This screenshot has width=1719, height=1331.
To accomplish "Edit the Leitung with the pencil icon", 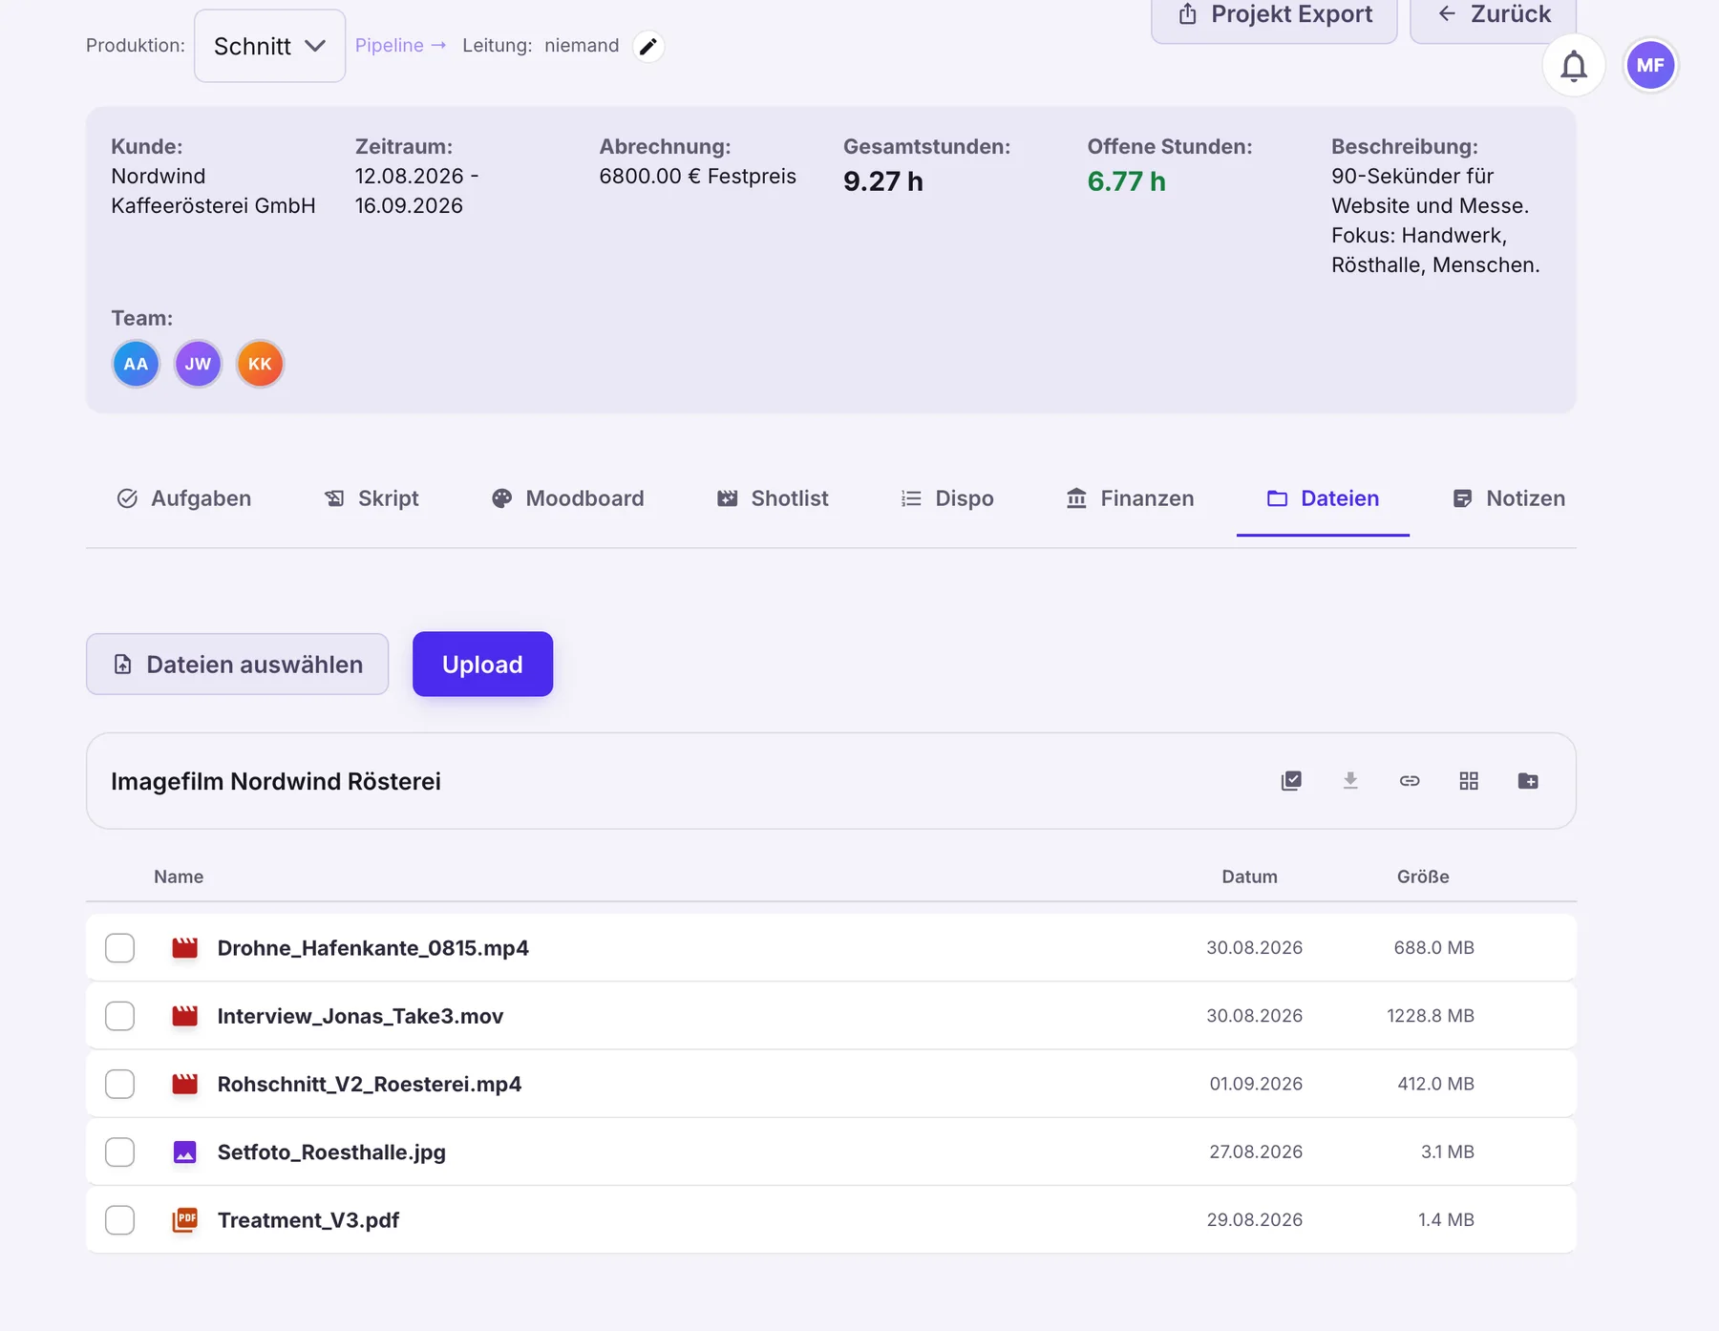I will click(x=648, y=46).
